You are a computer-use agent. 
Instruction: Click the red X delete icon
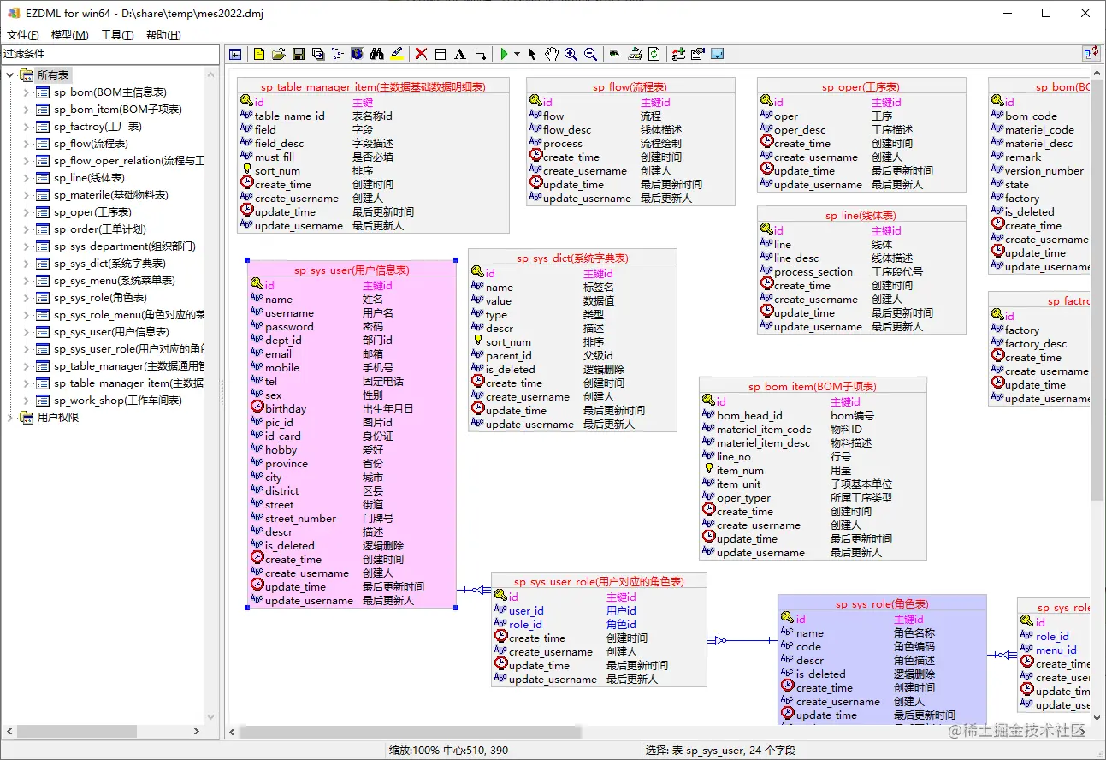pyautogui.click(x=420, y=54)
